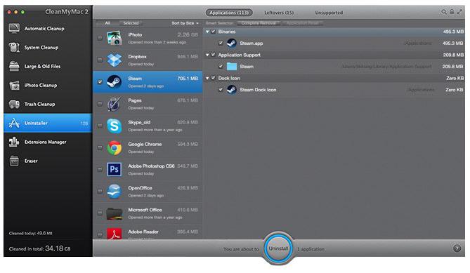Uncheck the Application Support group checkbox

(x=213, y=55)
